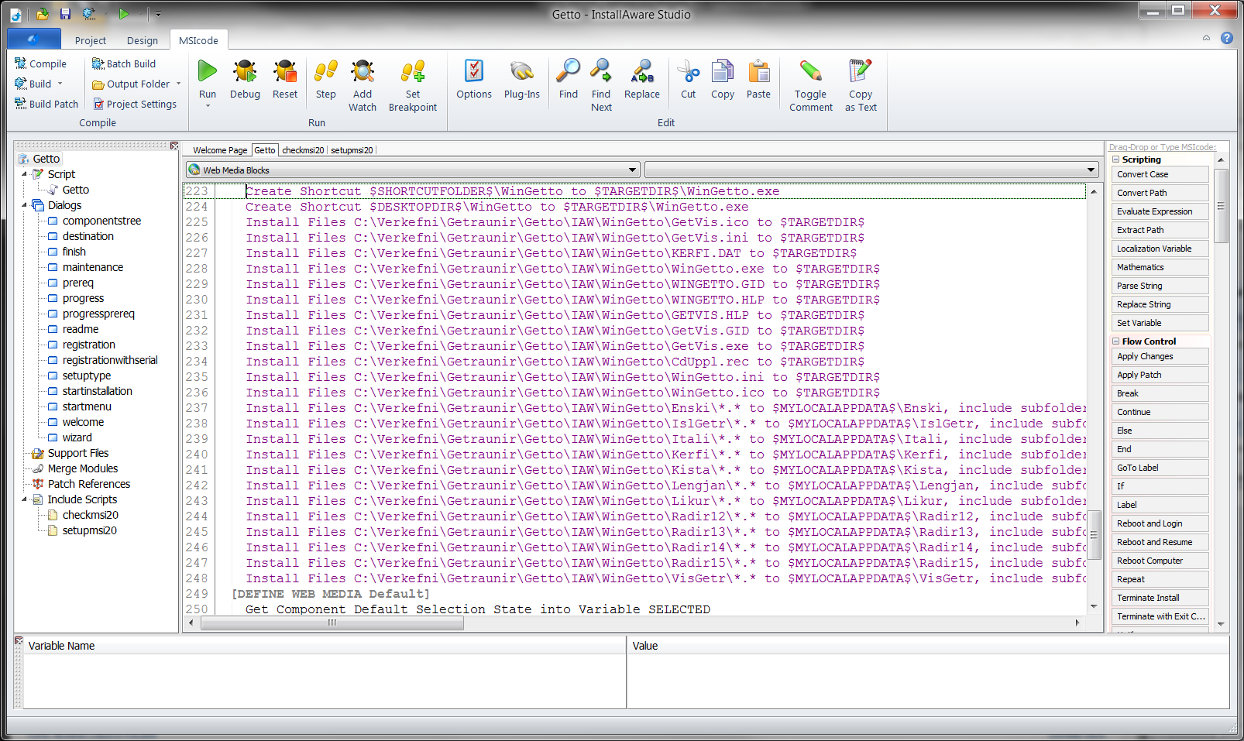Viewport: 1244px width, 741px height.
Task: Open the Output Folder dropdown arrow
Action: click(179, 84)
